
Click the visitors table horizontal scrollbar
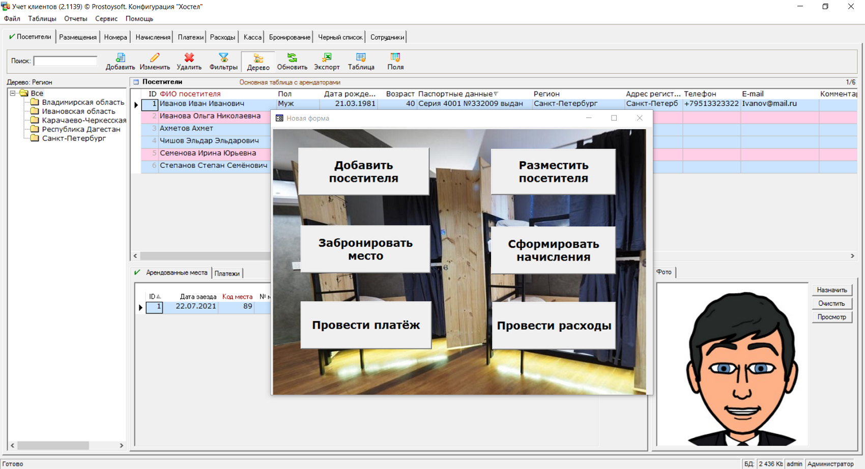pyautogui.click(x=204, y=256)
